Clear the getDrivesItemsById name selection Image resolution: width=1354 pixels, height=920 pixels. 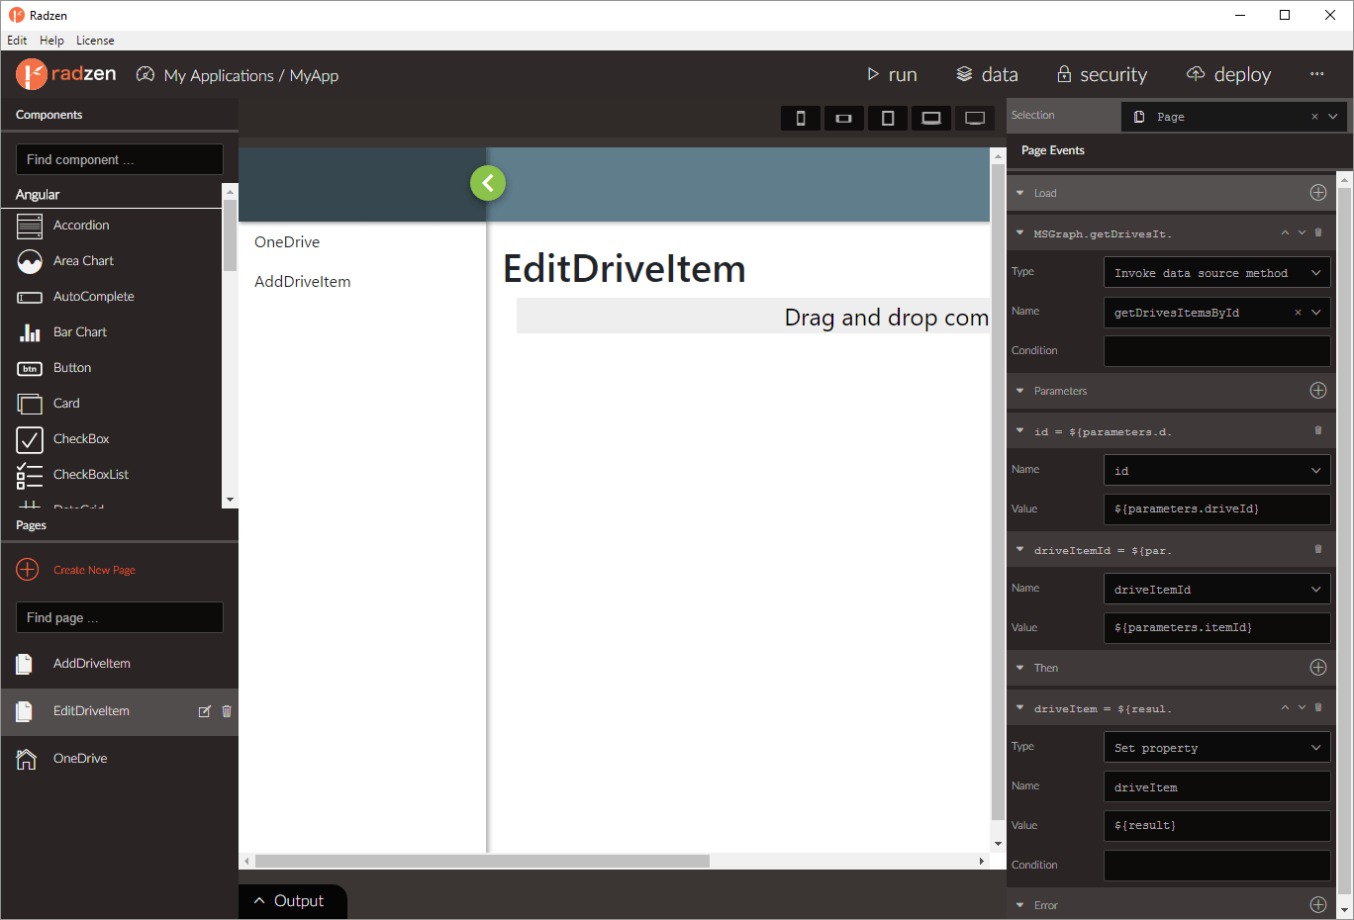tap(1298, 313)
